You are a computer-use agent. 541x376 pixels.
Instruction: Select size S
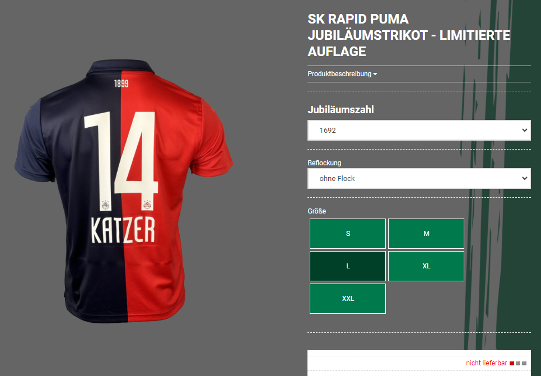click(348, 234)
